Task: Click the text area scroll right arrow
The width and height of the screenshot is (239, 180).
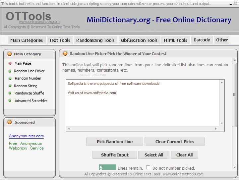Action: tap(216, 129)
